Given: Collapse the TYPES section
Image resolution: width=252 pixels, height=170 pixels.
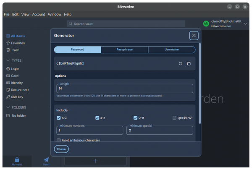Looking at the screenshot, I should tap(8, 60).
